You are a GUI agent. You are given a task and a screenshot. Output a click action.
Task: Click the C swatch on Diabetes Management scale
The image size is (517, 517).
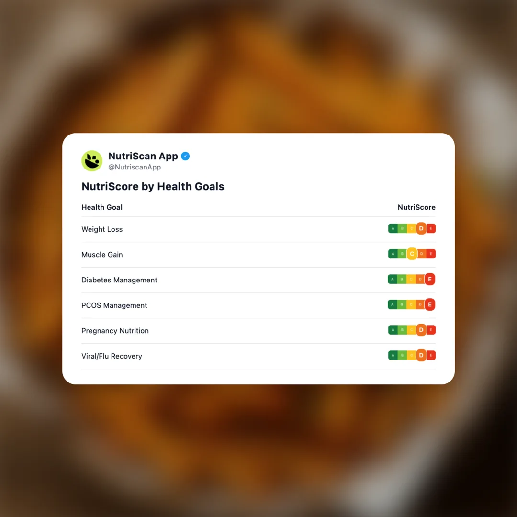(412, 279)
